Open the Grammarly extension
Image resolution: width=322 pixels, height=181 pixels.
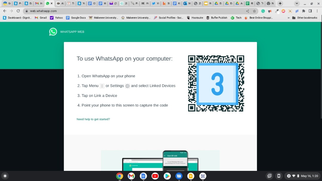(263, 11)
